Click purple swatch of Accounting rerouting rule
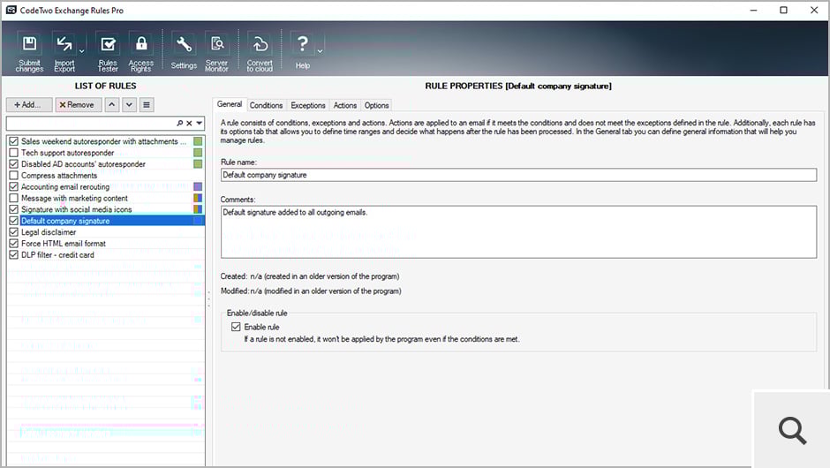Screen dimensions: 830x468 tap(198, 187)
